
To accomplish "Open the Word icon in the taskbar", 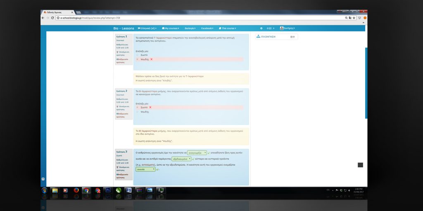I will pos(129,190).
